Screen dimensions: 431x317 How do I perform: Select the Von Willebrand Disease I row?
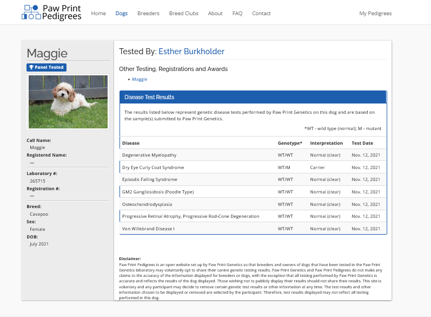[x=253, y=229]
